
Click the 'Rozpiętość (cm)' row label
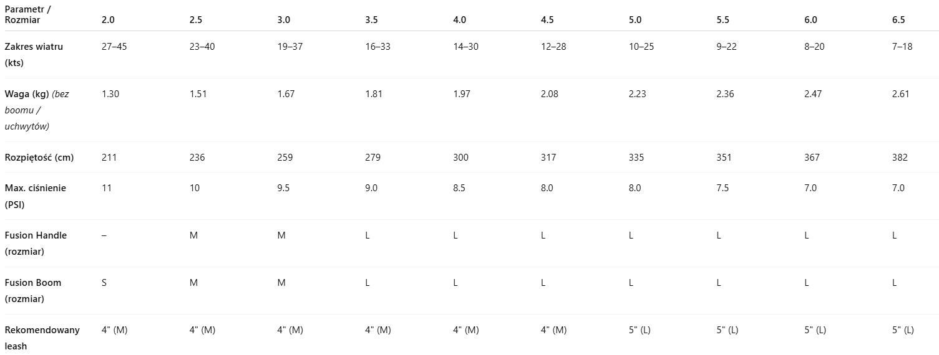tap(39, 158)
